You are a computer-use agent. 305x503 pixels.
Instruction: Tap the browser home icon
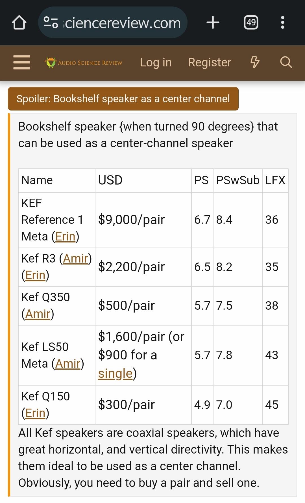click(x=19, y=23)
